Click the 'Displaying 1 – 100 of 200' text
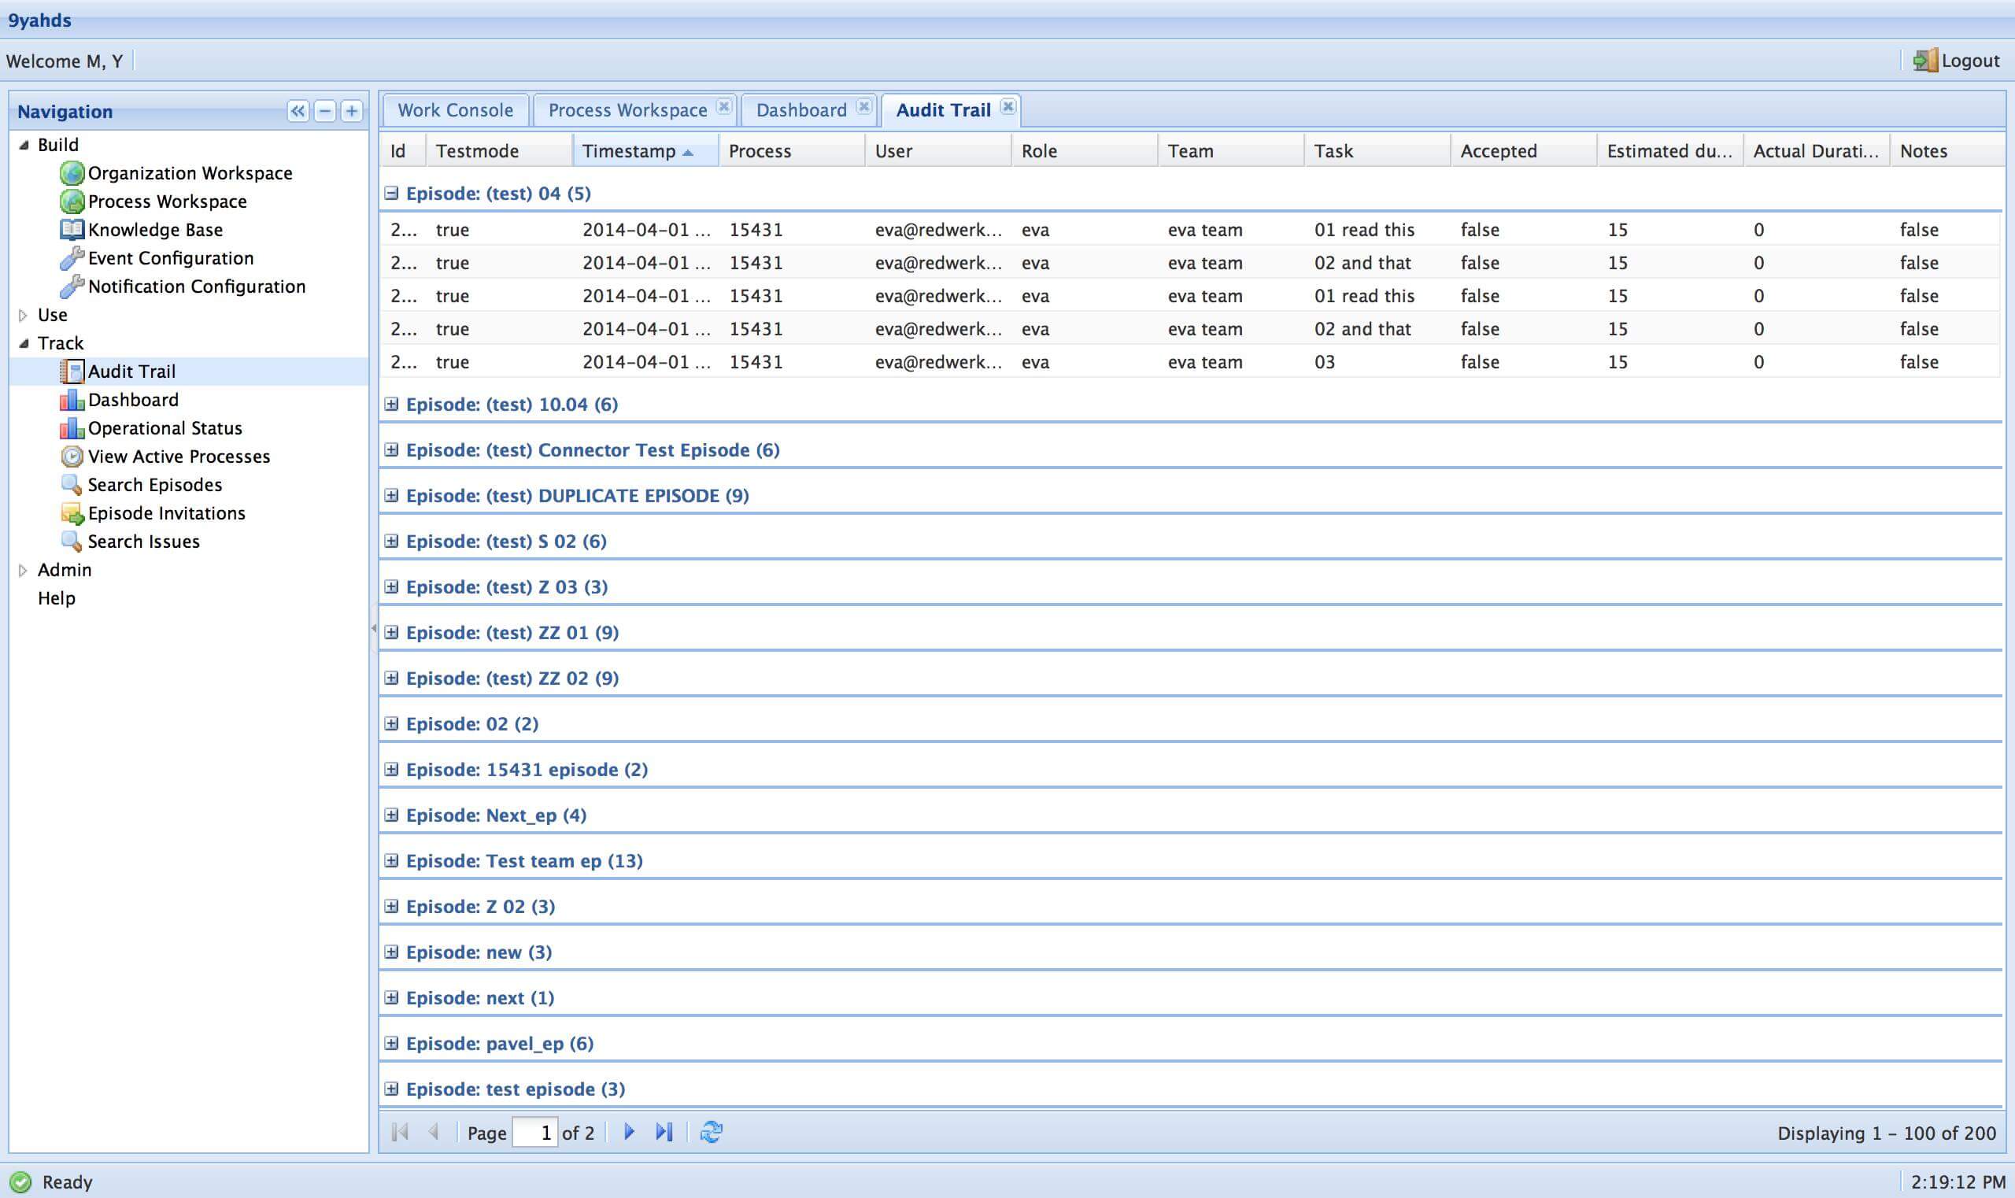Image resolution: width=2015 pixels, height=1198 pixels. click(1887, 1133)
